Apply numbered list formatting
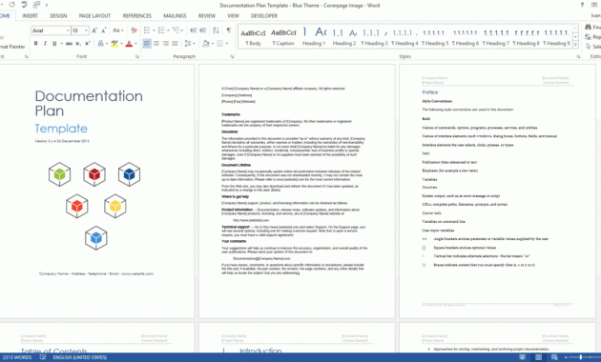Viewport: 601px width, 362px height. click(161, 30)
